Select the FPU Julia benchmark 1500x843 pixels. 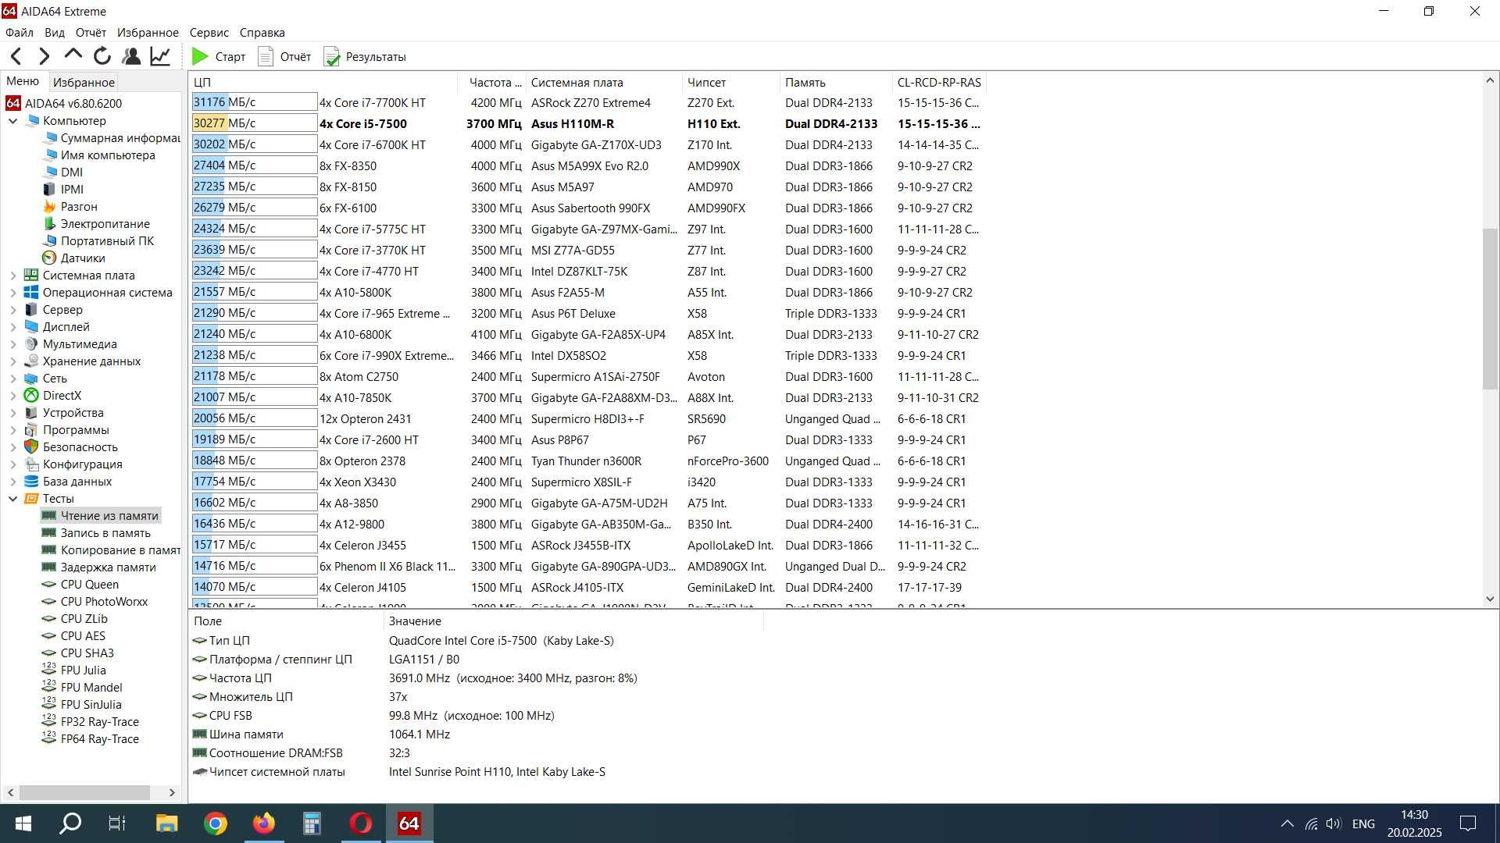point(73,670)
